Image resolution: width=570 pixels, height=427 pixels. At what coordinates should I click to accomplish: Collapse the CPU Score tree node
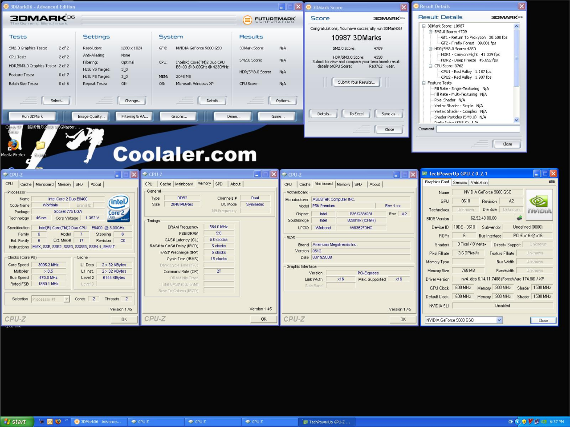point(430,66)
